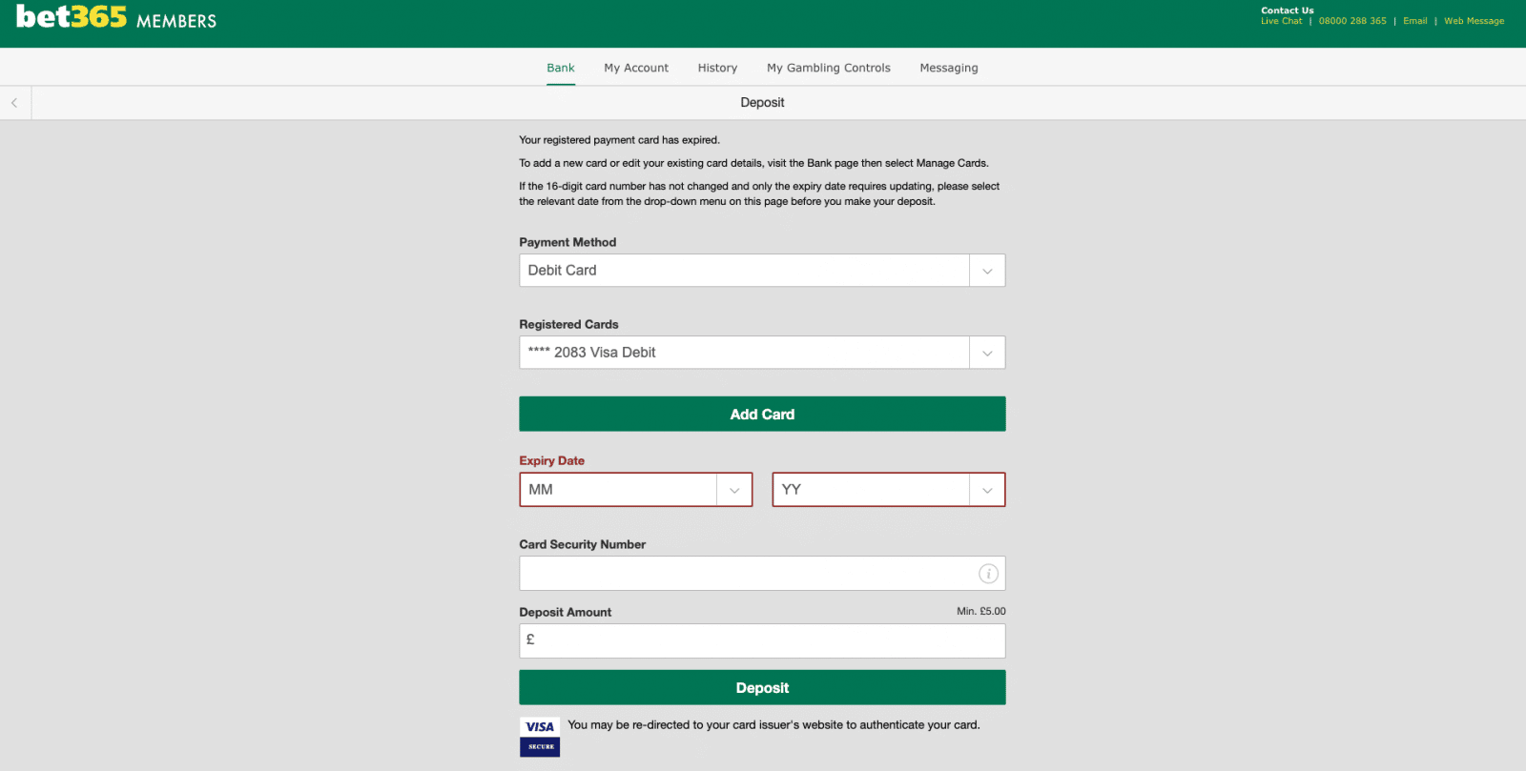
Task: Open the expiry month MM dropdown
Action: pyautogui.click(x=635, y=490)
